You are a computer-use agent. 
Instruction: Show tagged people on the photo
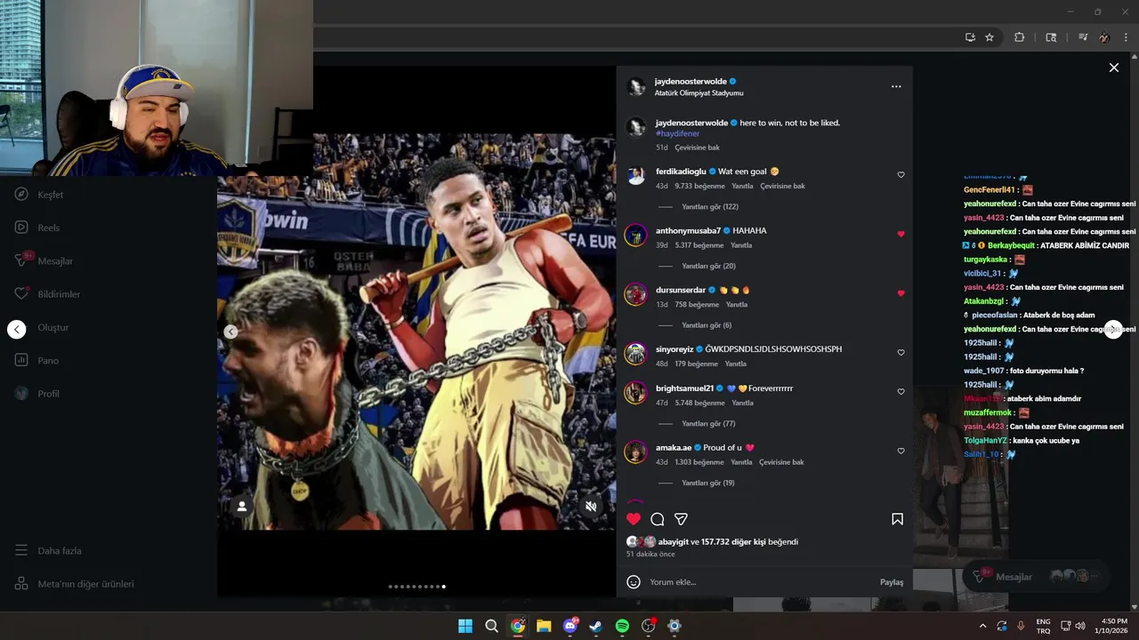click(241, 507)
